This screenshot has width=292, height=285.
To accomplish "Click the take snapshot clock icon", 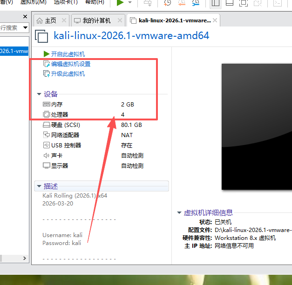I will [168, 3].
